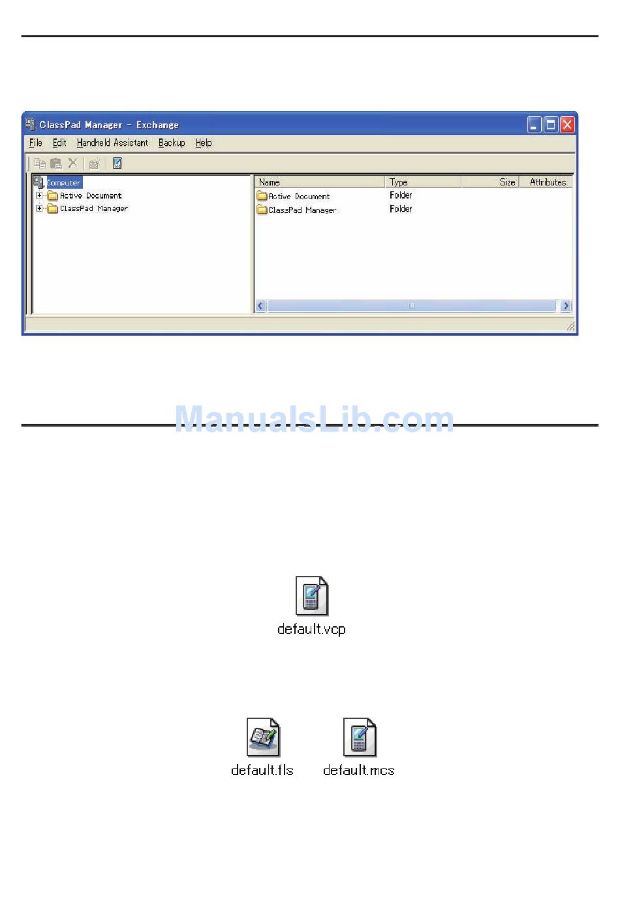
Task: Maximize the ClassPad Manager window
Action: tap(551, 125)
